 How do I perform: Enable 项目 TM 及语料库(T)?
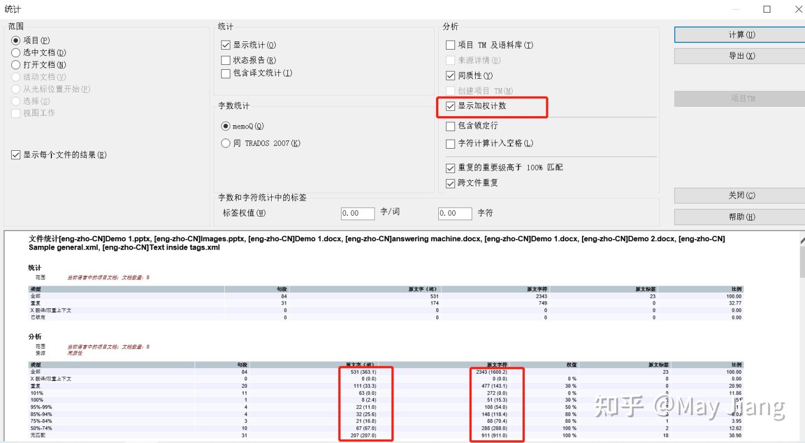(451, 45)
